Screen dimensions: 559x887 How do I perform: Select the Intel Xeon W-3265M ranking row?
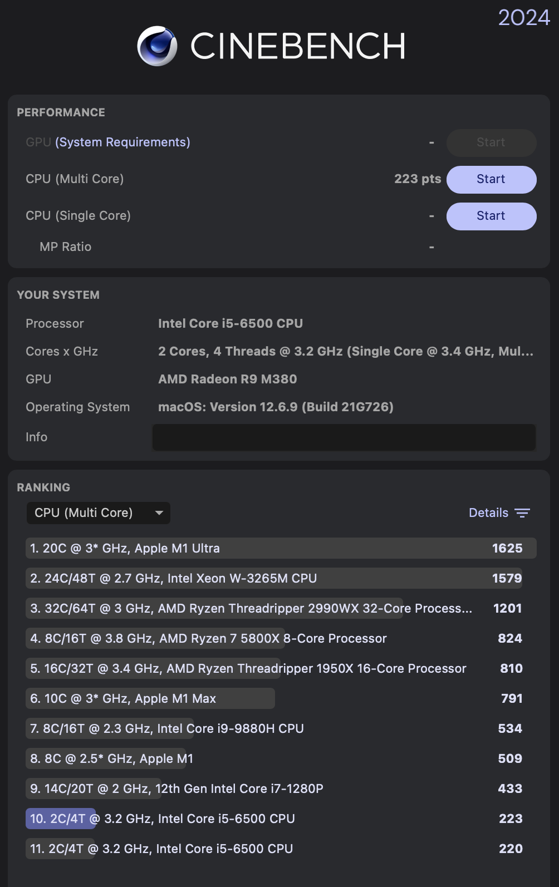pos(274,579)
